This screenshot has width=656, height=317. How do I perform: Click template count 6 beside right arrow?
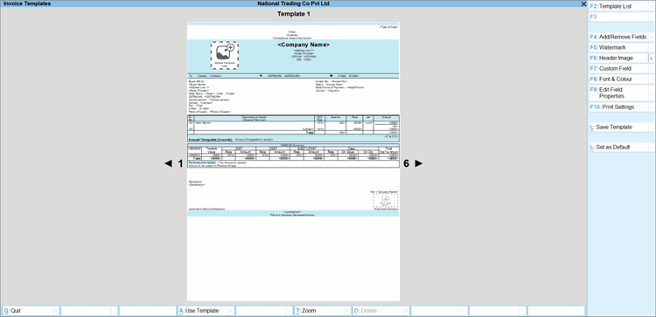coord(406,163)
